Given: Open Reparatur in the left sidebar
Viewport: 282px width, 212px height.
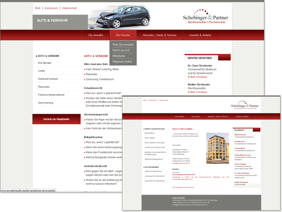Looking at the screenshot, I should (44, 87).
